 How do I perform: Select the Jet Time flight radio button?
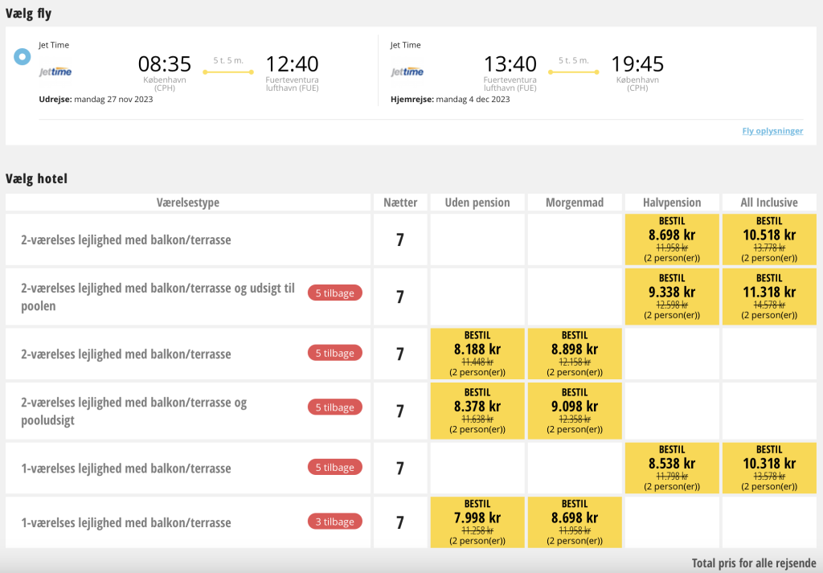[22, 56]
